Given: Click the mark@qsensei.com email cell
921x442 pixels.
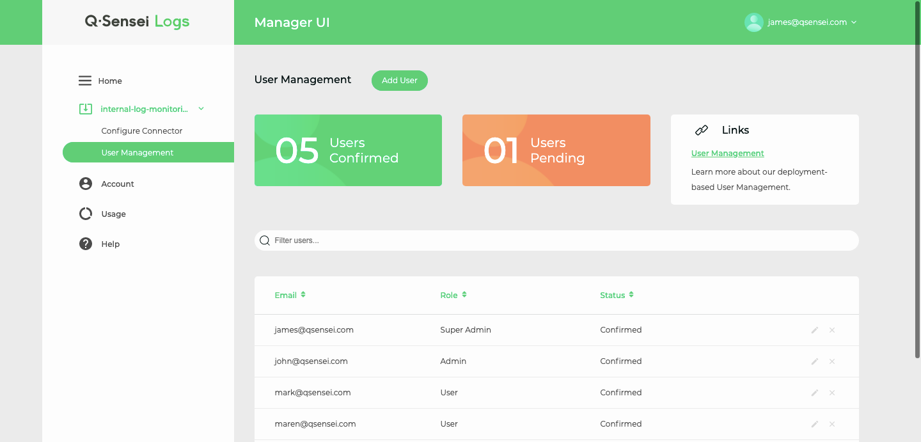Looking at the screenshot, I should click(x=313, y=393).
